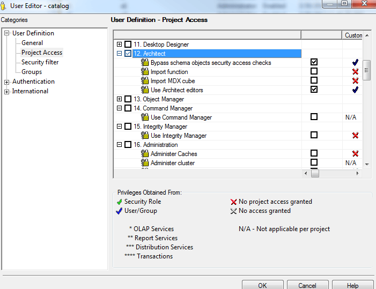The height and width of the screenshot is (289, 376).
Task: Disable Bypass schema objects security access checks
Action: point(314,62)
